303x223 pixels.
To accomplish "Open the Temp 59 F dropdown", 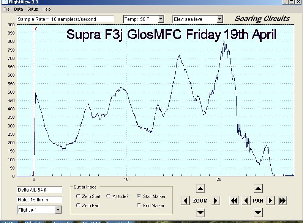I will pos(161,19).
